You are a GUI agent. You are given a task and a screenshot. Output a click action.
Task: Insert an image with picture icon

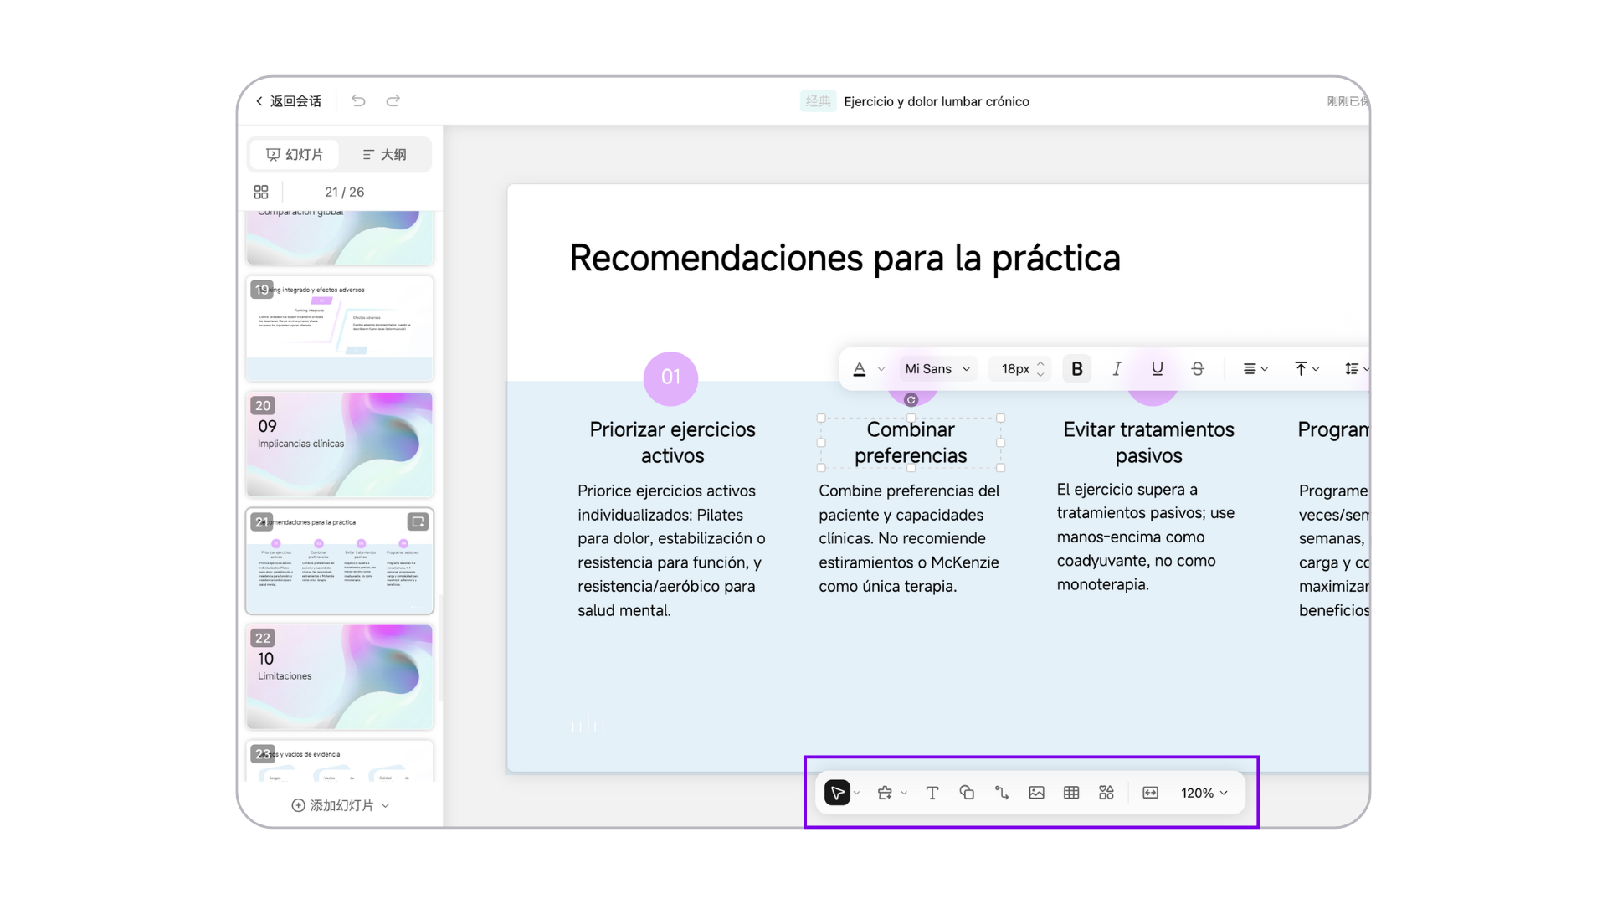(1036, 793)
